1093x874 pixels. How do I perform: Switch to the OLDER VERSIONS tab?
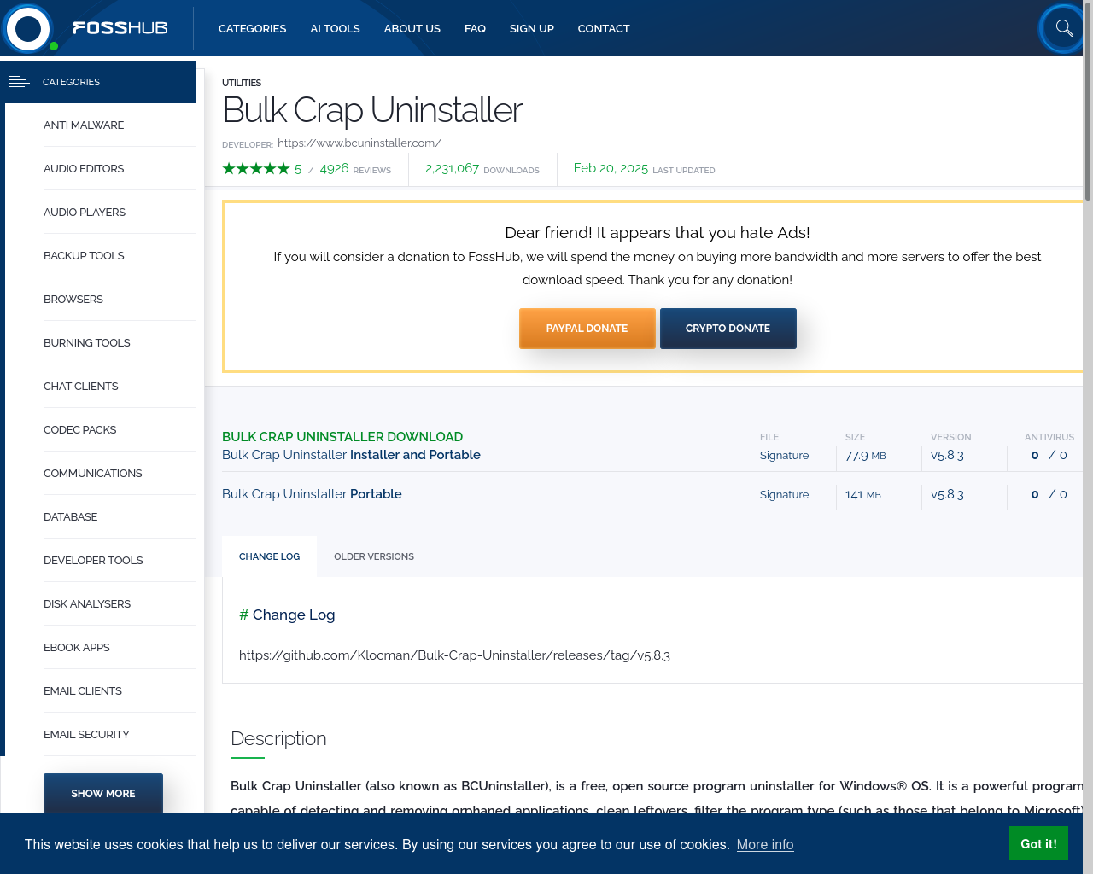point(374,556)
